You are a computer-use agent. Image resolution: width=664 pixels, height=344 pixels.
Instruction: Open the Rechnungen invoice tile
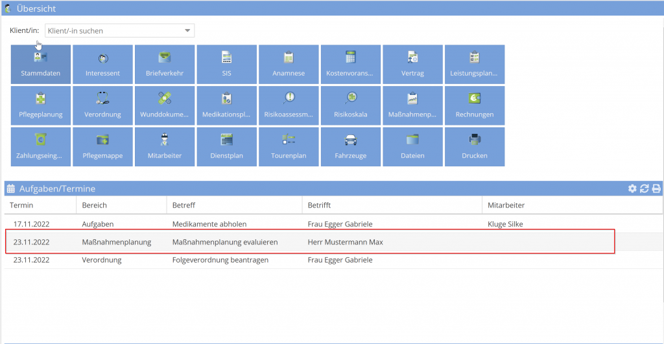[x=475, y=105]
